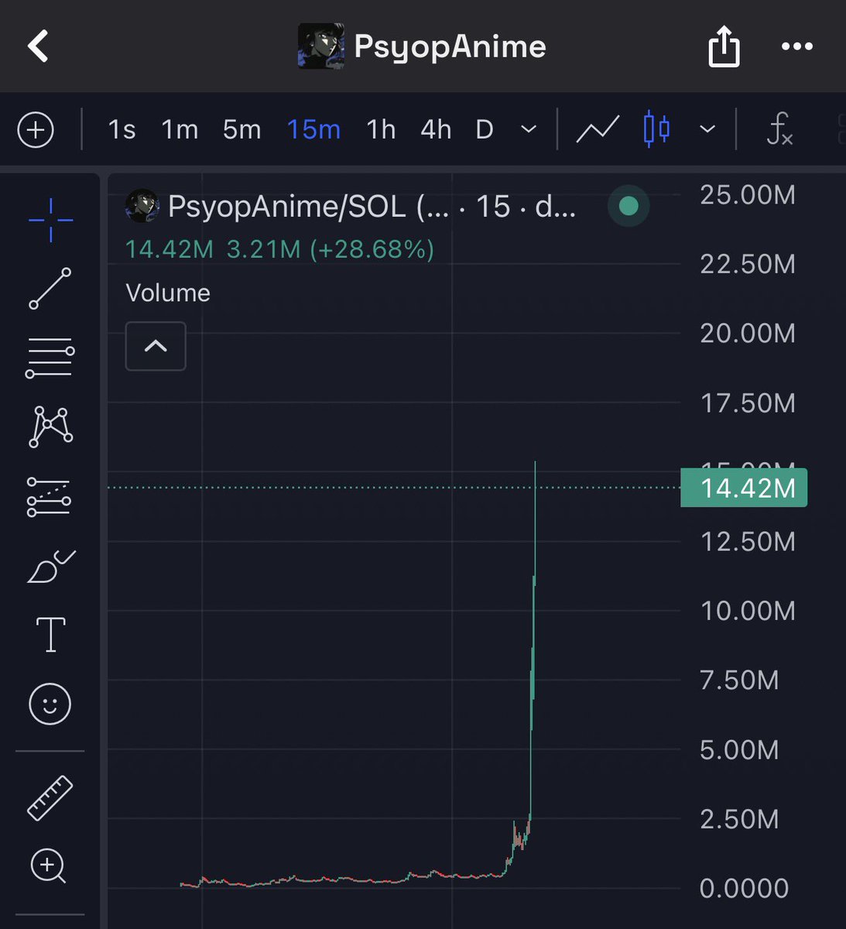846x929 pixels.
Task: Tap the green market status dot
Action: [x=629, y=206]
